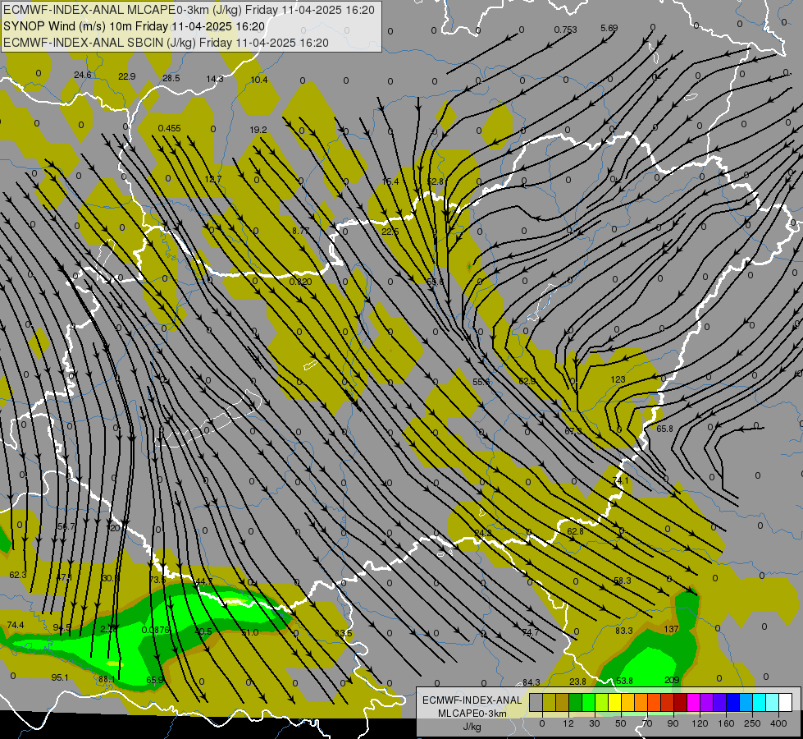Click the map value '12.7'
The height and width of the screenshot is (739, 803).
pyautogui.click(x=213, y=179)
